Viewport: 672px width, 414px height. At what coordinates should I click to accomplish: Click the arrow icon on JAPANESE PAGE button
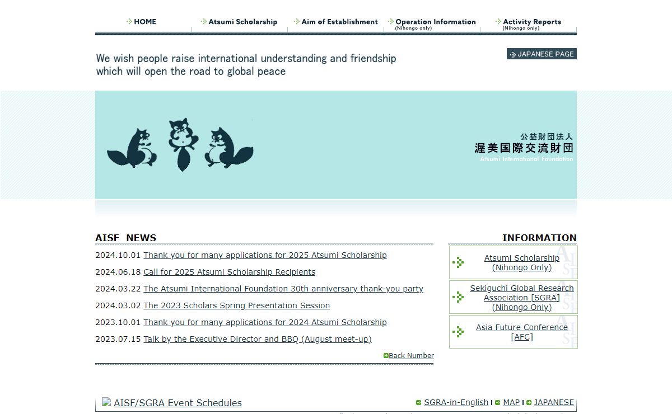coord(512,54)
